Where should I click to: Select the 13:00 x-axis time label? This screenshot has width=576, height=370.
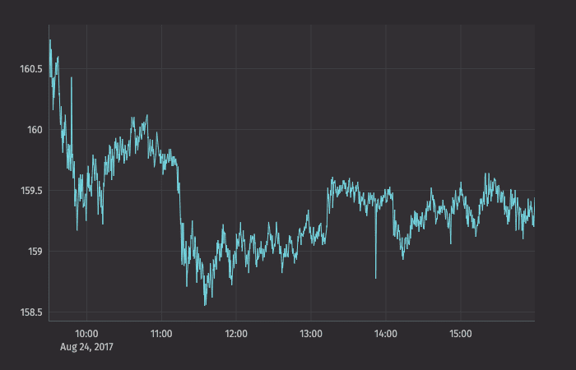pyautogui.click(x=311, y=334)
